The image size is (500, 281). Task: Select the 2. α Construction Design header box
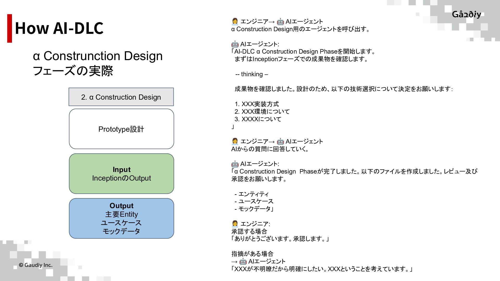(x=121, y=97)
